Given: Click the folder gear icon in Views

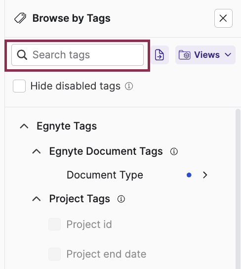Looking at the screenshot, I should (185, 55).
